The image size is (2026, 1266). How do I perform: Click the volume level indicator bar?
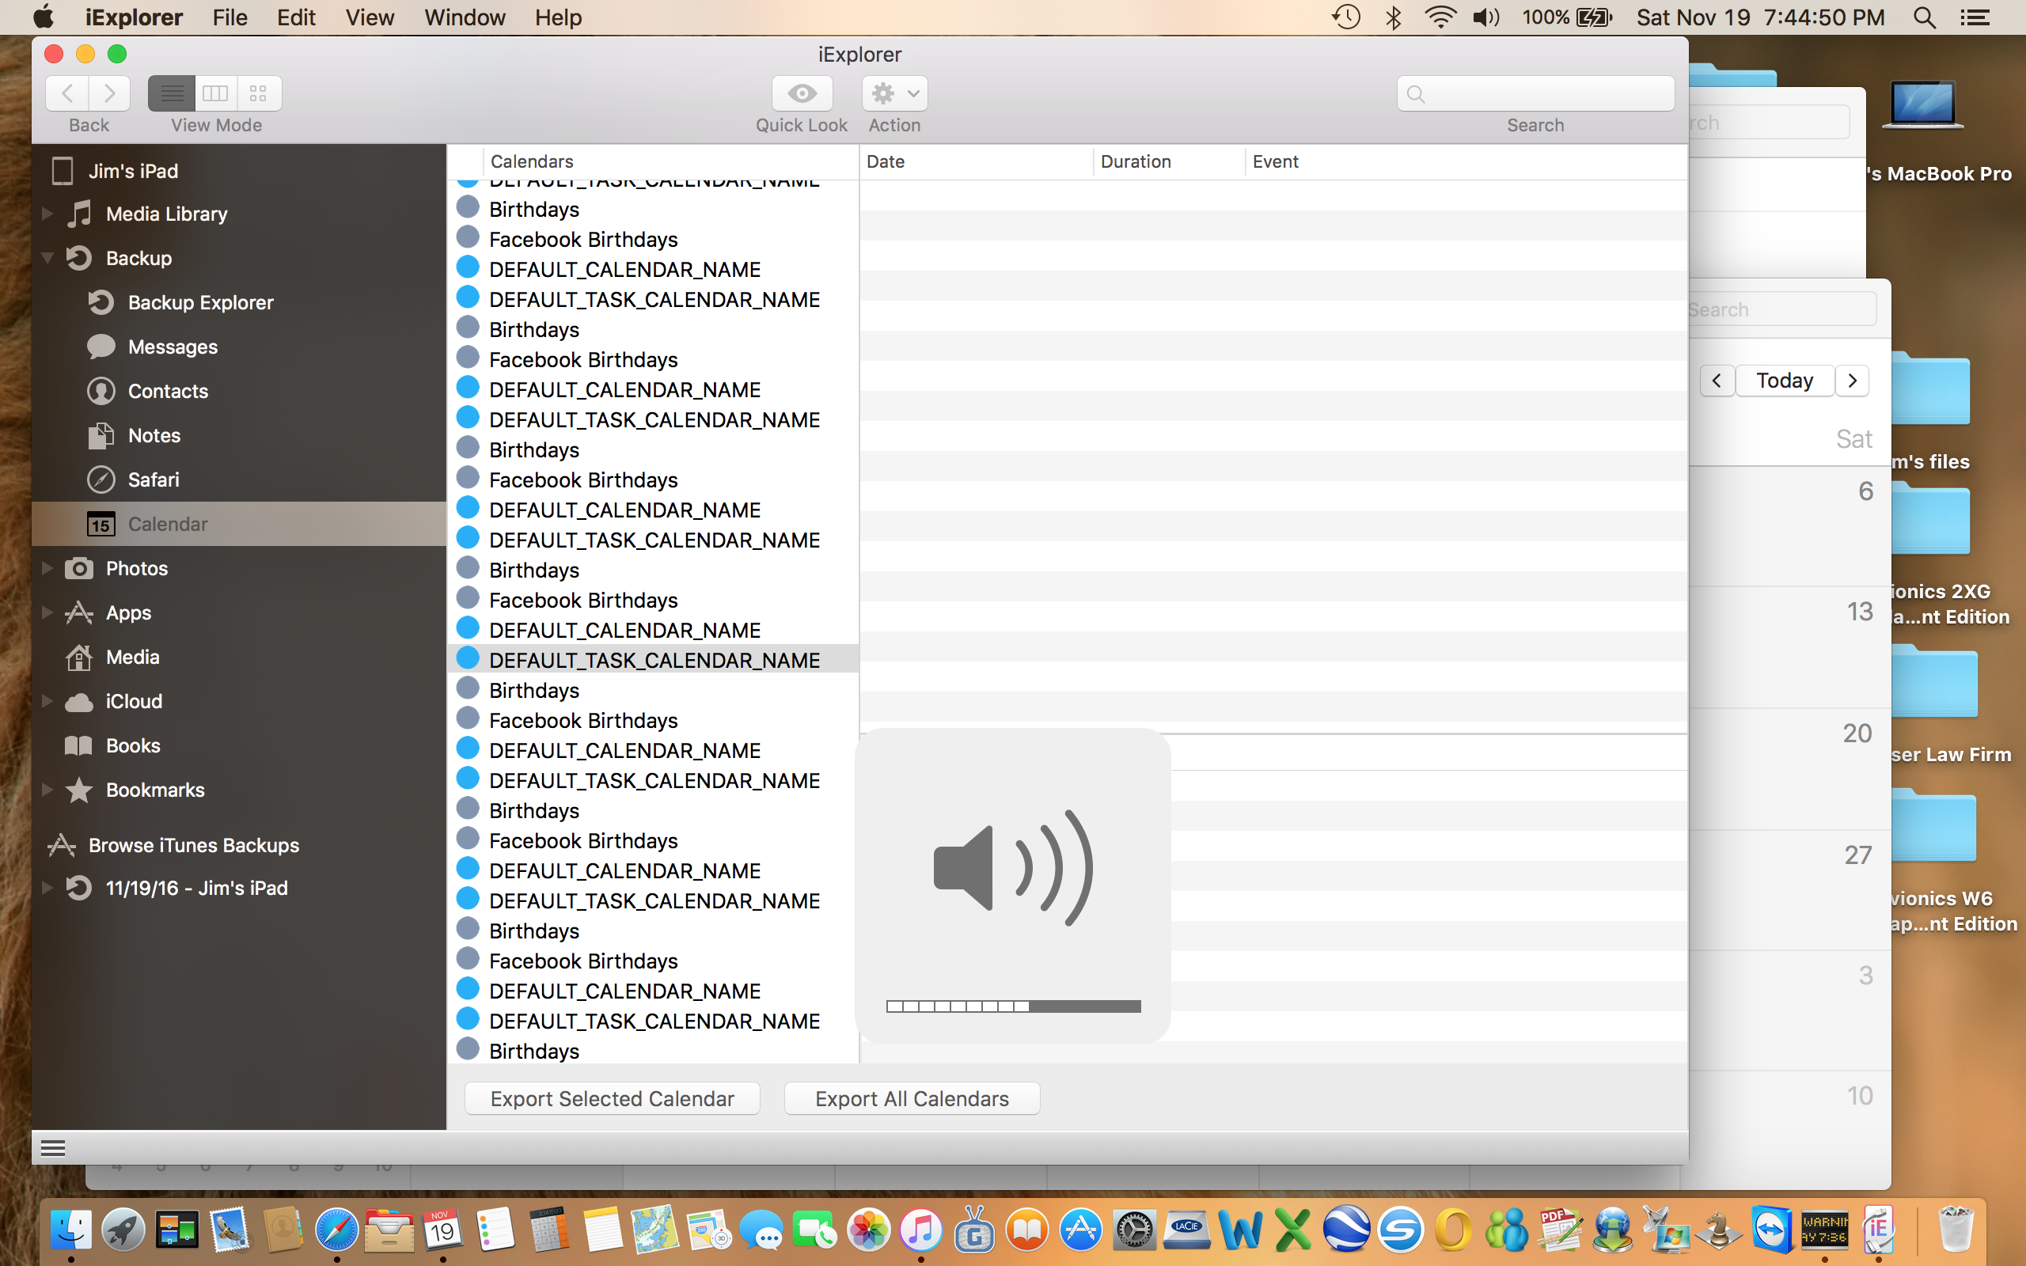pyautogui.click(x=1013, y=1006)
